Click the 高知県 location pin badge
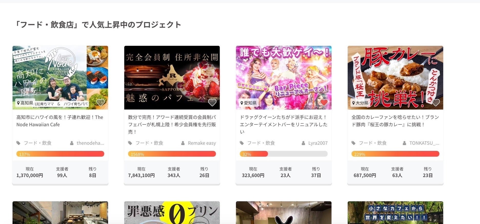Image resolution: width=480 pixels, height=224 pixels. [25, 103]
